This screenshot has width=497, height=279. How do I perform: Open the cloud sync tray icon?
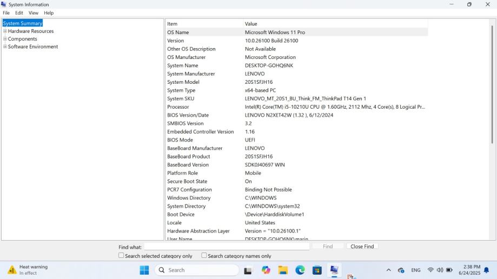401,270
